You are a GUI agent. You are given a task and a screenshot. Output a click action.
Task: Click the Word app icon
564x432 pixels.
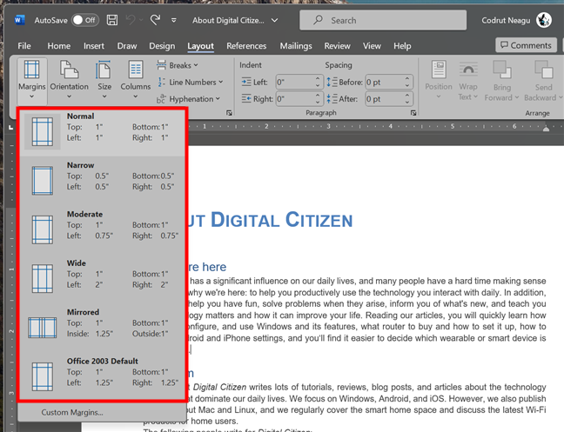19,20
